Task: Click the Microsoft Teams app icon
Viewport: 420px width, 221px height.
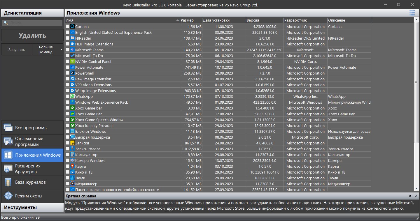Action: click(x=72, y=50)
